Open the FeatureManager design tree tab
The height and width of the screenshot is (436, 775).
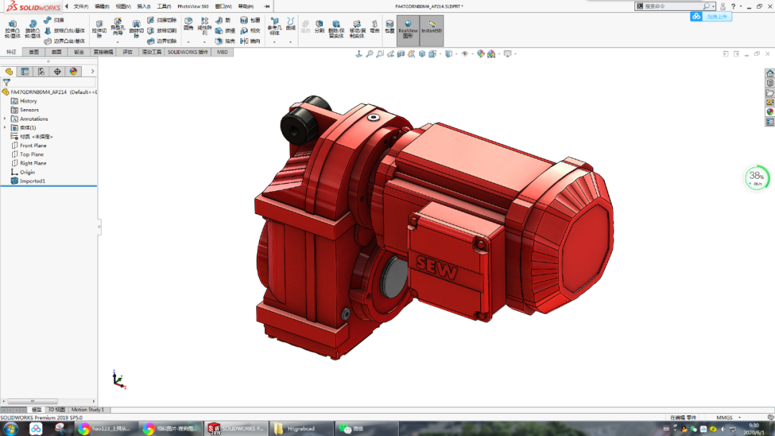(x=9, y=72)
